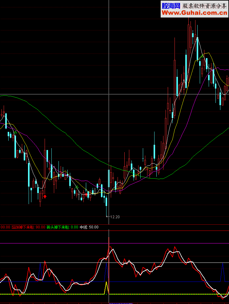This screenshot has height=304, width=229.
Task: Click the yellow spike signal in the indicator panel
Action: tap(106, 288)
